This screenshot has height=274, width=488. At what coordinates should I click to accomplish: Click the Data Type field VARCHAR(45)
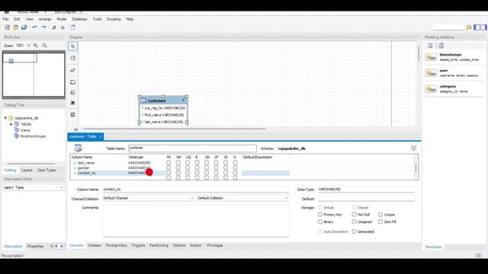coord(366,190)
